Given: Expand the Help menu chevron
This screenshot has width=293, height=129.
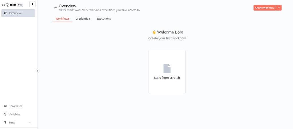Looking at the screenshot, I should tap(30, 123).
